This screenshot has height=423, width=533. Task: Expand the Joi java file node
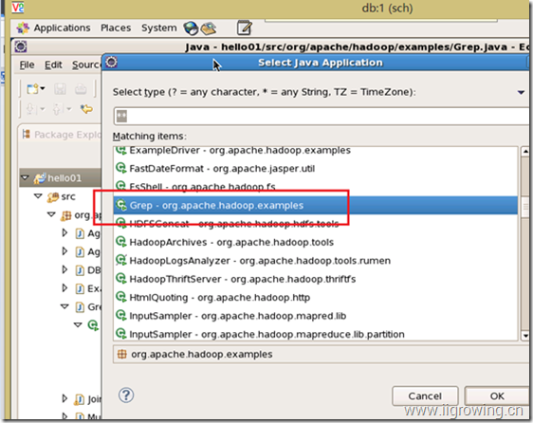coord(64,398)
